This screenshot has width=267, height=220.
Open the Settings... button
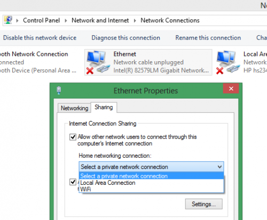pyautogui.click(x=204, y=204)
